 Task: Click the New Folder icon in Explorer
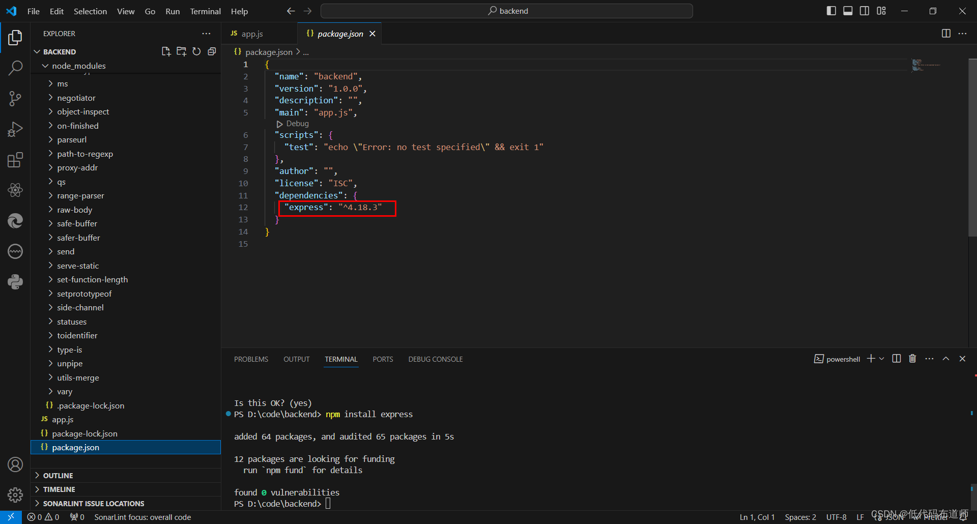[x=181, y=51]
